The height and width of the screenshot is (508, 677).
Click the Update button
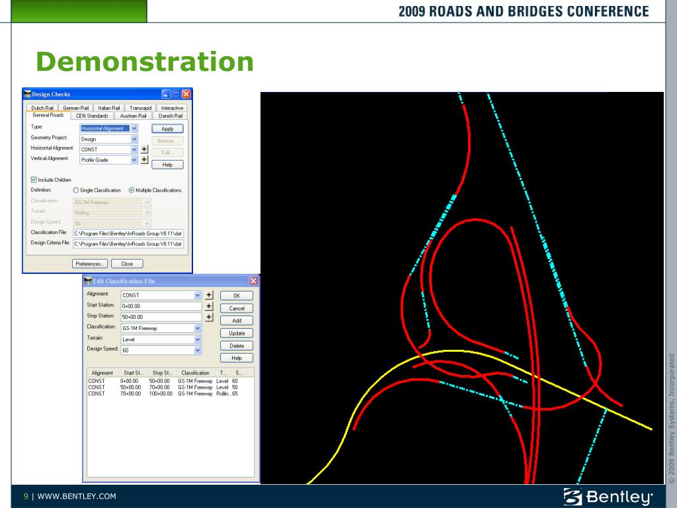tap(237, 333)
